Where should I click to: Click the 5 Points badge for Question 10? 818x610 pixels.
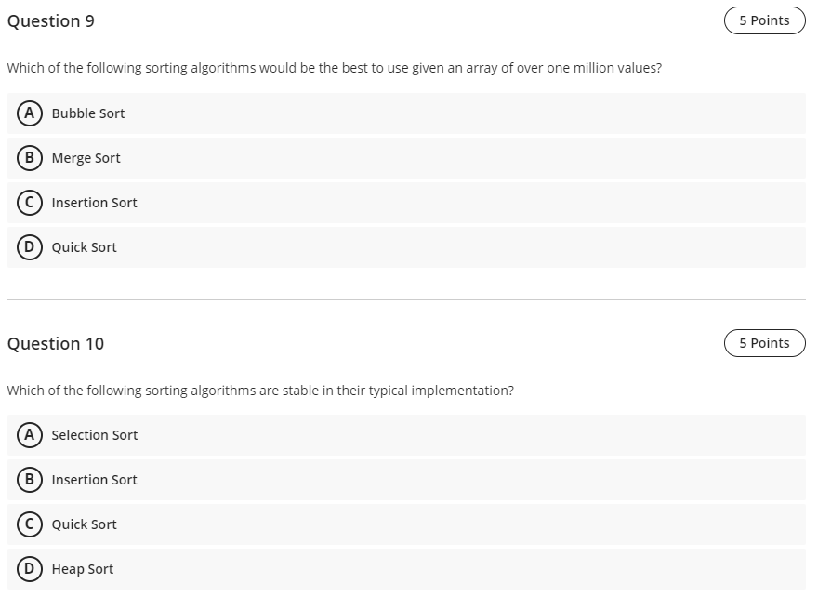765,343
